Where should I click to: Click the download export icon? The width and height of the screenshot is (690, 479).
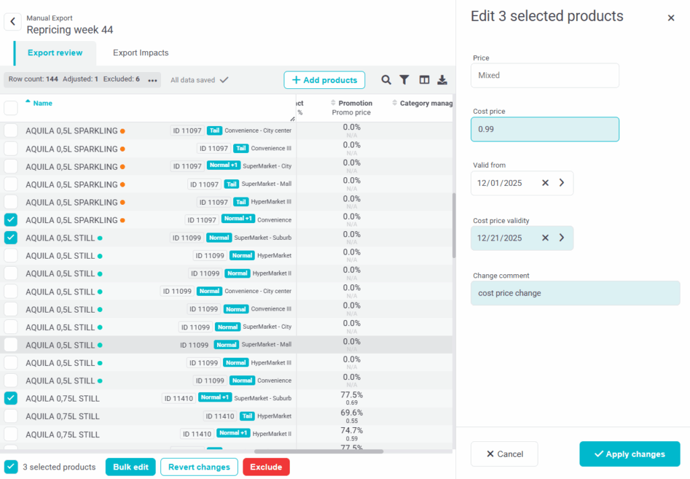coord(442,80)
